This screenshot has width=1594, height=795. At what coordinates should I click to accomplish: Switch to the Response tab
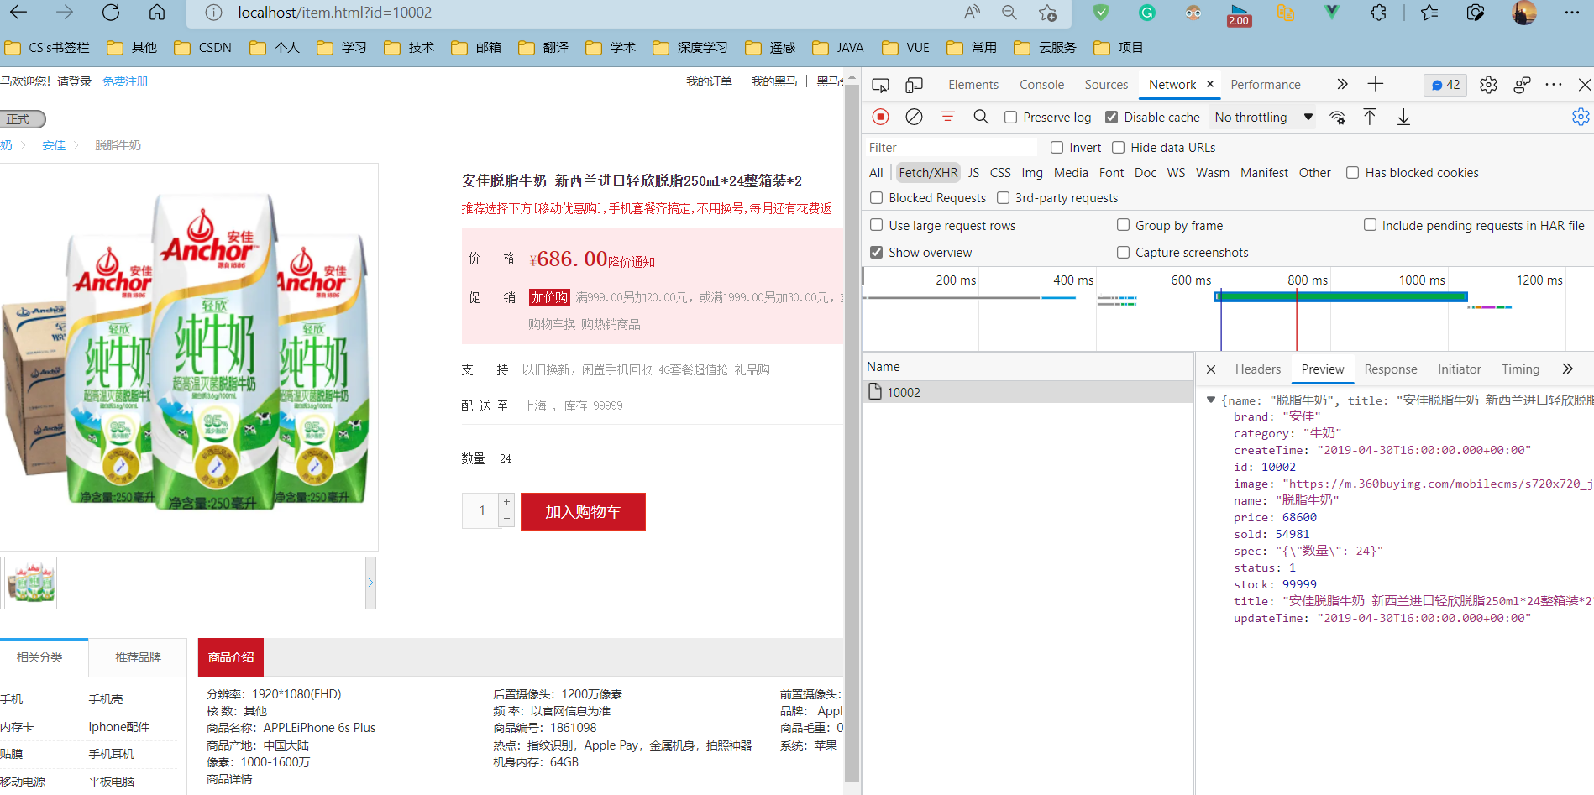[x=1390, y=369]
